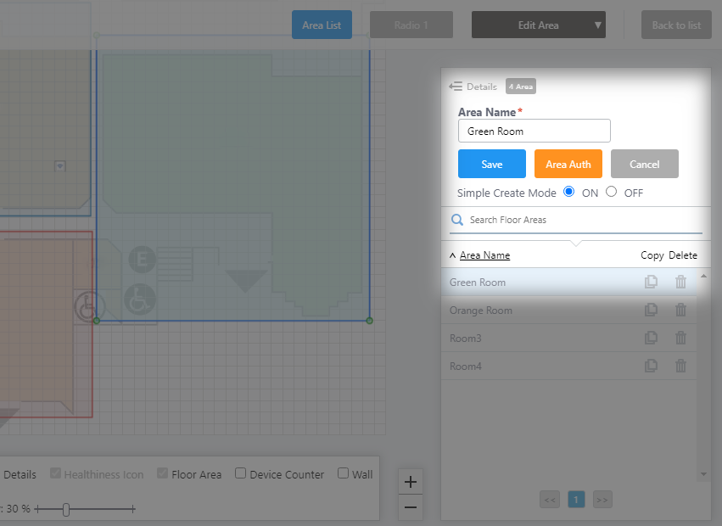Copy the Orange Room area
The height and width of the screenshot is (526, 722).
click(x=651, y=311)
